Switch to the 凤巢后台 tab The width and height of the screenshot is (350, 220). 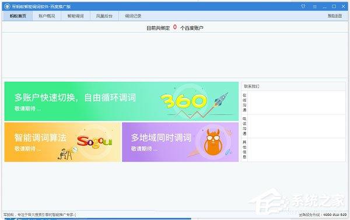coord(104,16)
